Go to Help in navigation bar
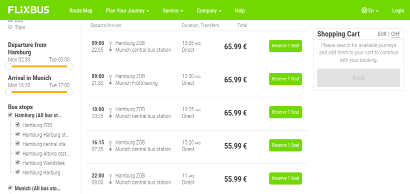410x194 pixels. tap(240, 10)
